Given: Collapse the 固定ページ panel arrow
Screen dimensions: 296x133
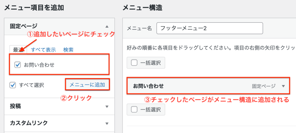Looking at the screenshot, I should (107, 26).
